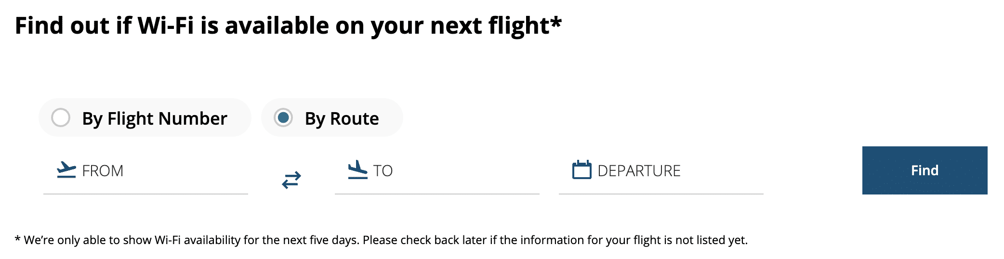Click the landing airplane icon
Screen dimensions: 1004x259
coord(357,169)
